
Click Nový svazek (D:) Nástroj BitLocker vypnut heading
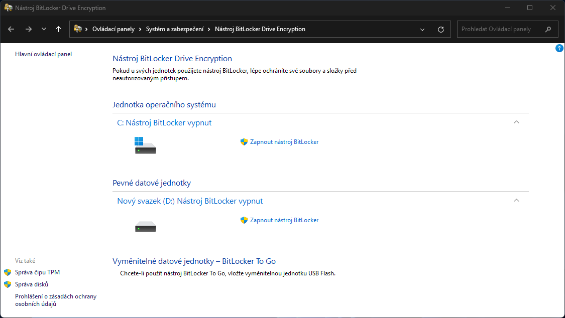click(x=190, y=201)
